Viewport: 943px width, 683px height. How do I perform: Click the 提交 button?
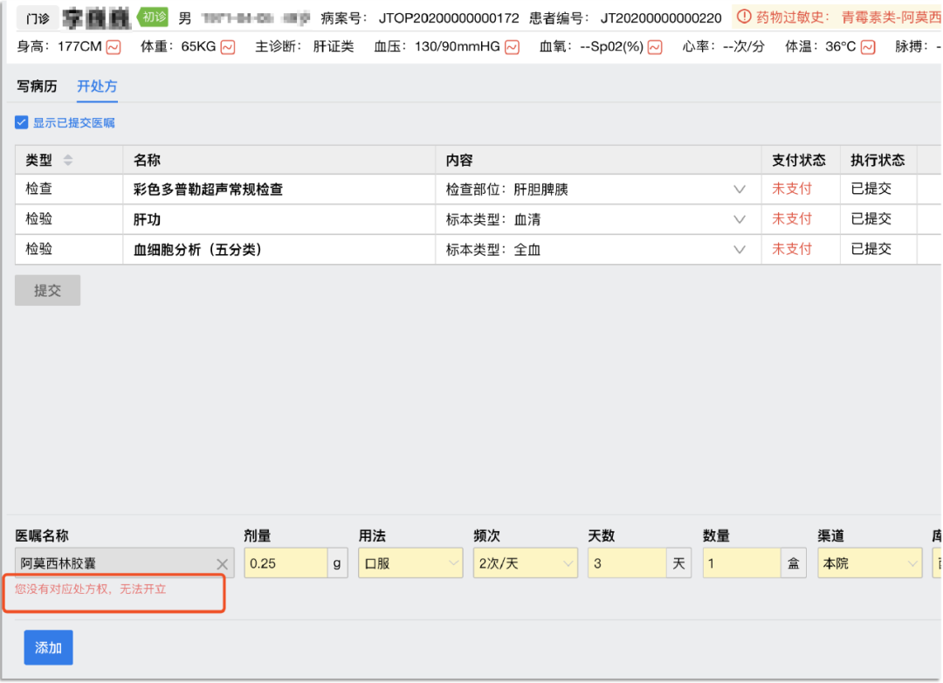[x=47, y=291]
